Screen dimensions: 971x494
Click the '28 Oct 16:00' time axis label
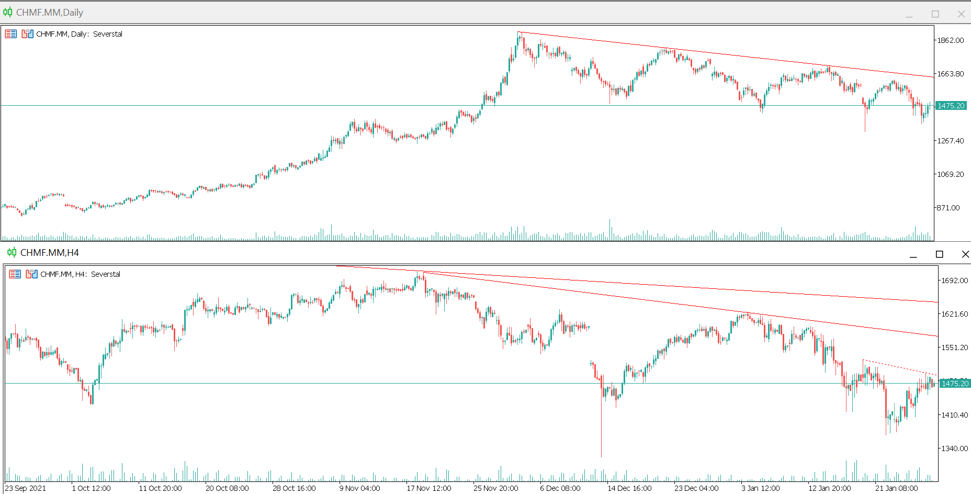294,488
